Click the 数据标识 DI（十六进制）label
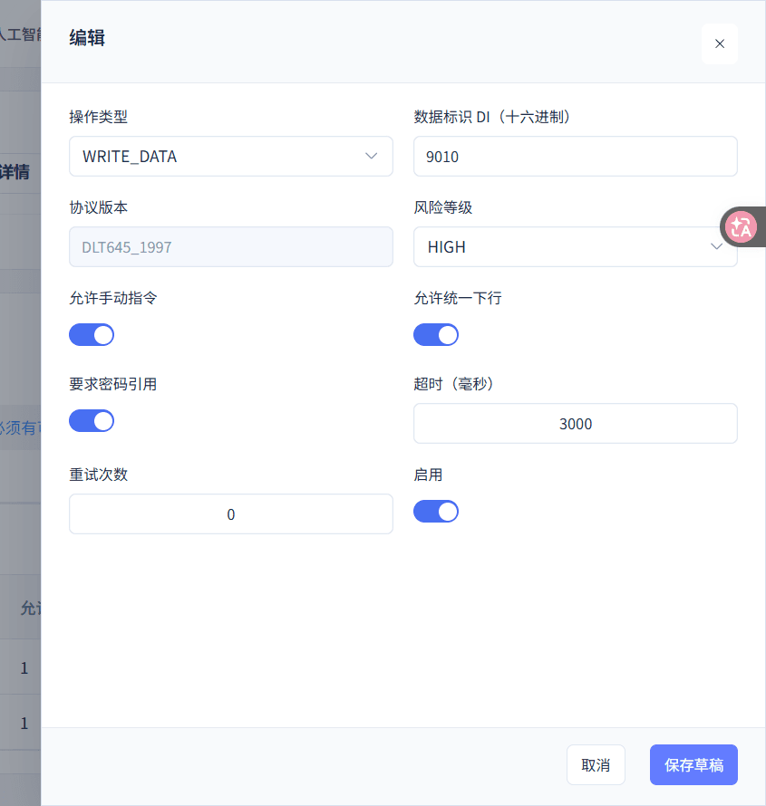 tap(492, 117)
